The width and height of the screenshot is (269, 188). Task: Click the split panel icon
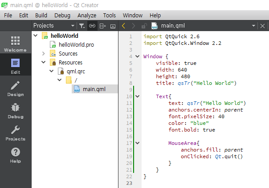click(102, 26)
